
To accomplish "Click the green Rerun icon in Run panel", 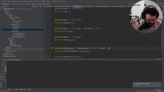I will (3, 62).
